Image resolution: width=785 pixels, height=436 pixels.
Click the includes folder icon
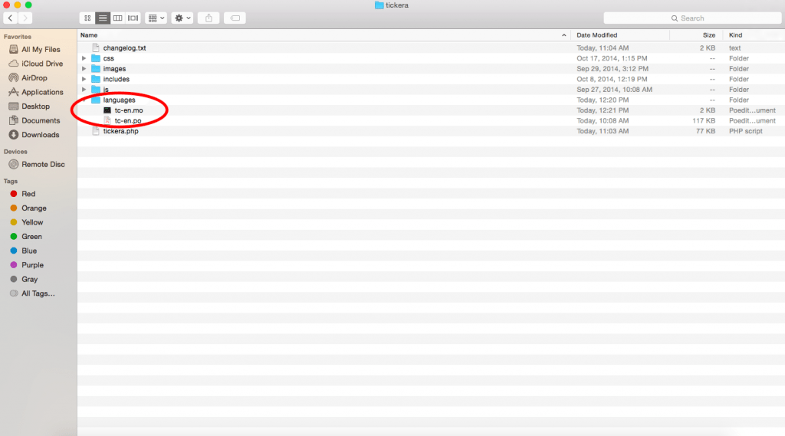[96, 79]
